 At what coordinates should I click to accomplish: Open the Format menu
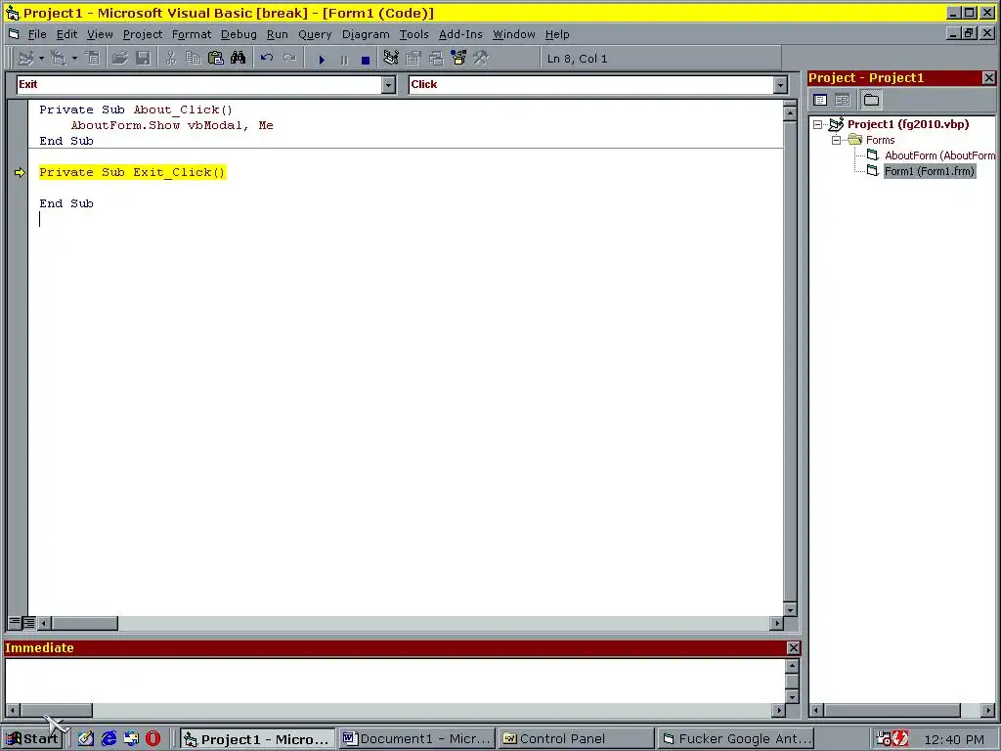[192, 34]
